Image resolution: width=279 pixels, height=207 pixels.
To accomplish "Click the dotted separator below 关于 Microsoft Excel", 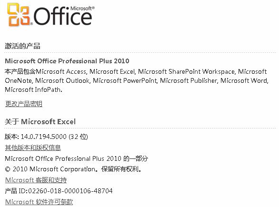I will [140, 128].
